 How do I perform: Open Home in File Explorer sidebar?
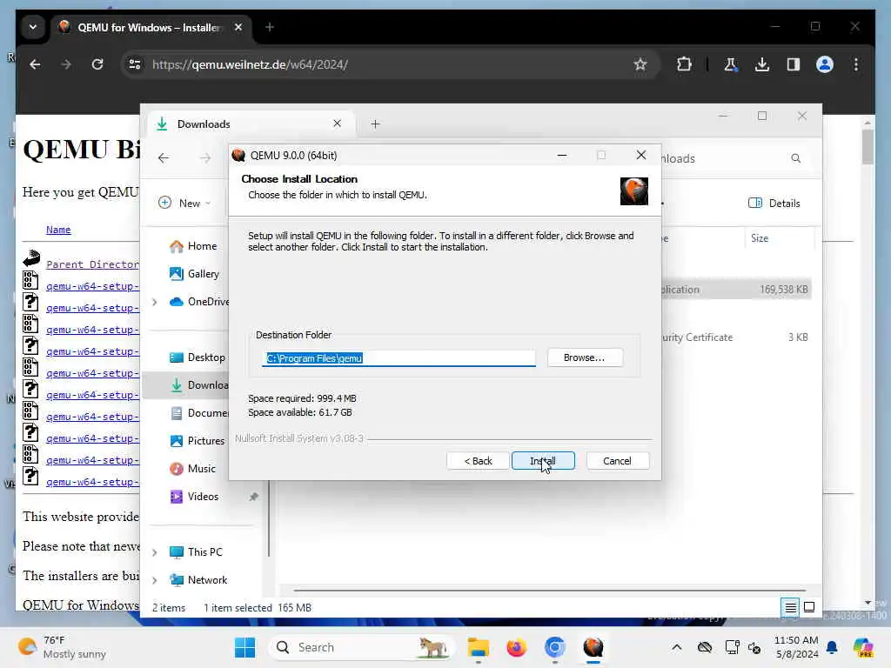tap(194, 246)
